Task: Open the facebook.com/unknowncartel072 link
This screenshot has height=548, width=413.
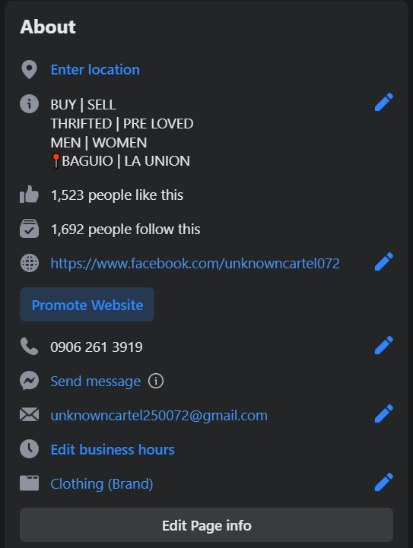Action: pyautogui.click(x=195, y=263)
